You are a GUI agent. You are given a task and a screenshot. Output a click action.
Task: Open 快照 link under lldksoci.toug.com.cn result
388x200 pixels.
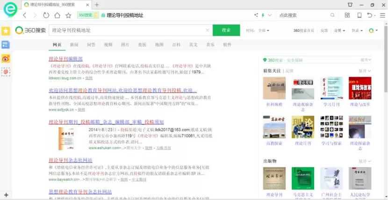[89, 78]
